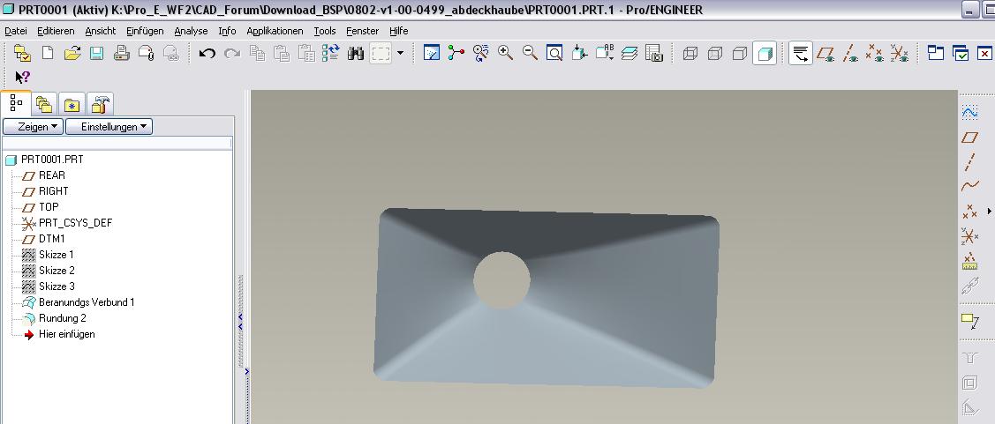
Task: Select the RIGHT datum plane
Action: [53, 190]
